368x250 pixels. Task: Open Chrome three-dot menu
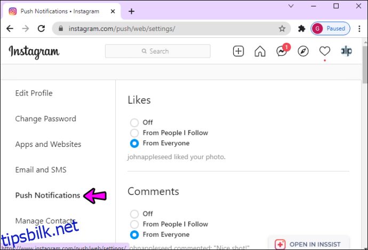coord(359,29)
